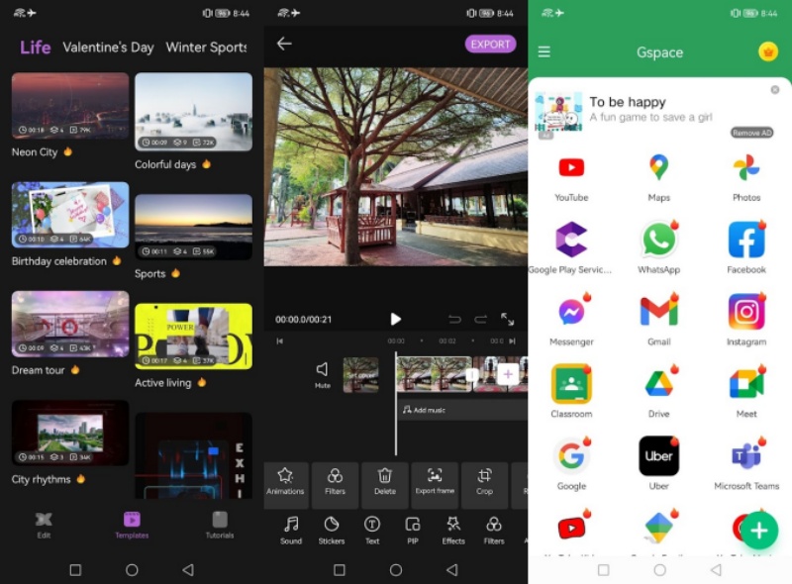Tap the crown premium icon in Gspace
792x584 pixels.
pos(768,51)
